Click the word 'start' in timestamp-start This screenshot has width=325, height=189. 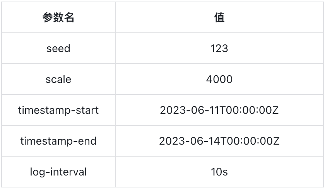(88, 110)
